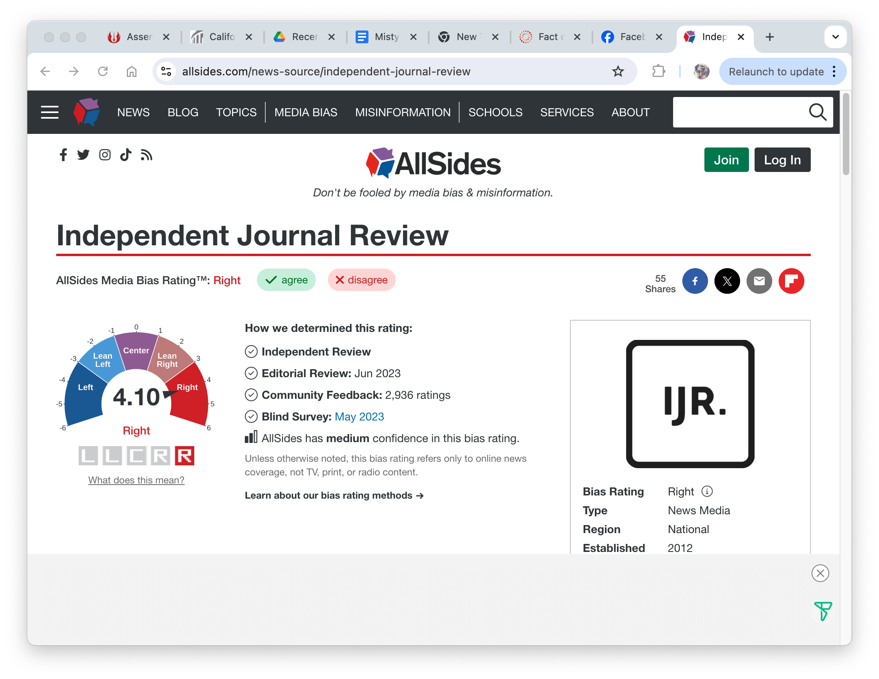Select the red Right rating square
The width and height of the screenshot is (879, 679).
pyautogui.click(x=184, y=455)
